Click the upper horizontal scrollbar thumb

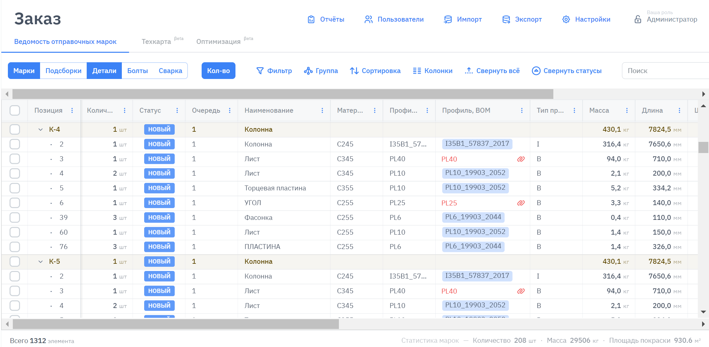(x=283, y=94)
